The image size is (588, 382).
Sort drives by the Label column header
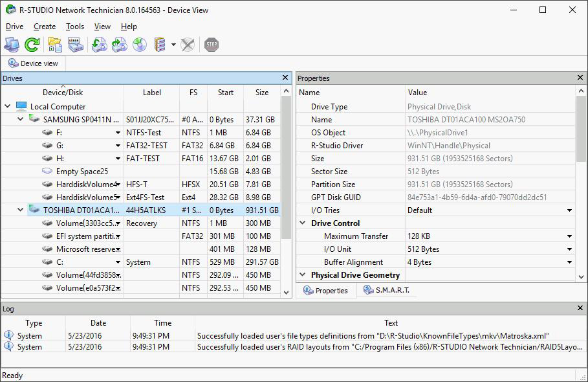(152, 93)
